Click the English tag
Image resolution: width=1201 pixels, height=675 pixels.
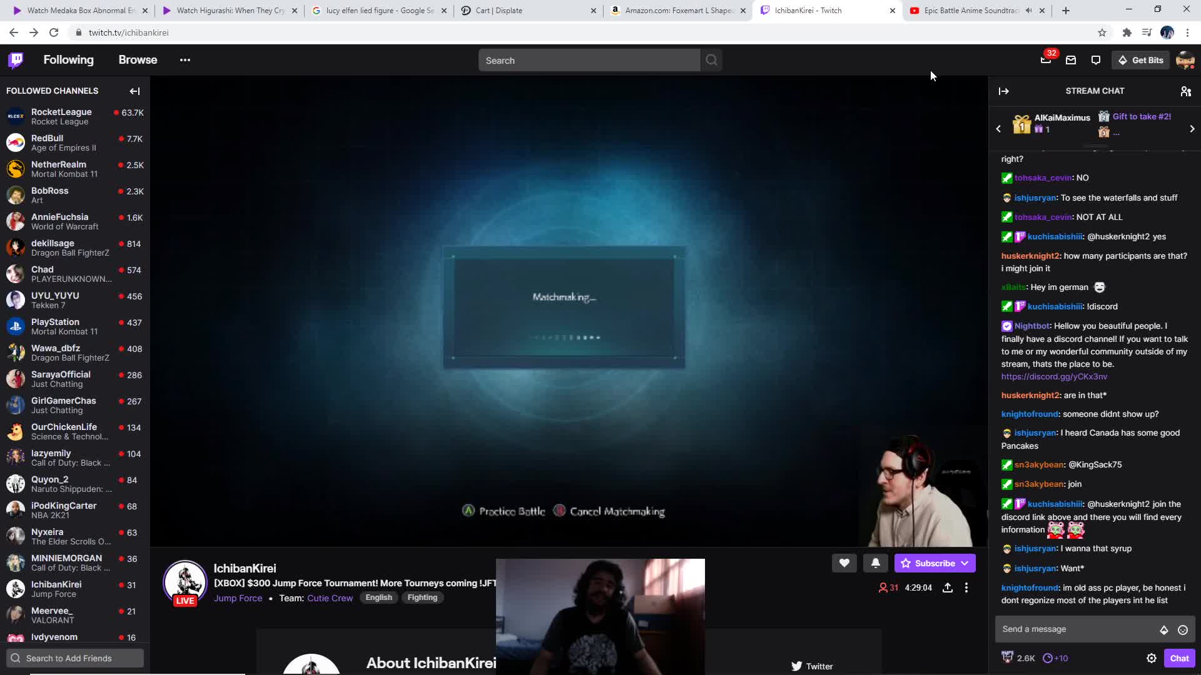(378, 597)
